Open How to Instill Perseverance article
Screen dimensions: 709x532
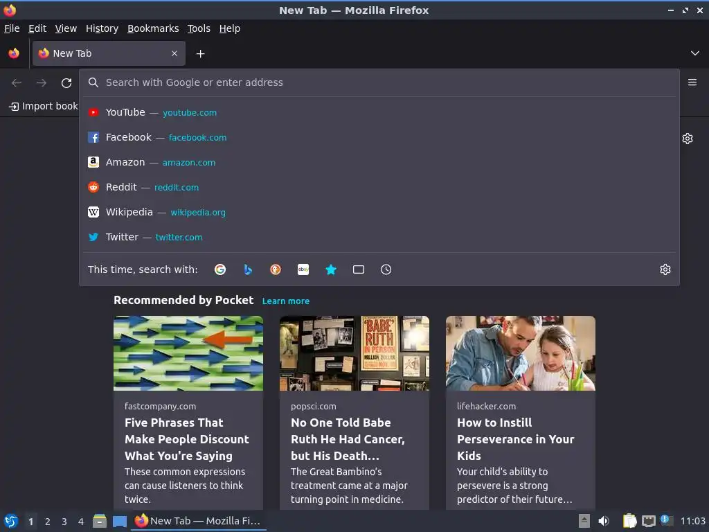point(515,439)
